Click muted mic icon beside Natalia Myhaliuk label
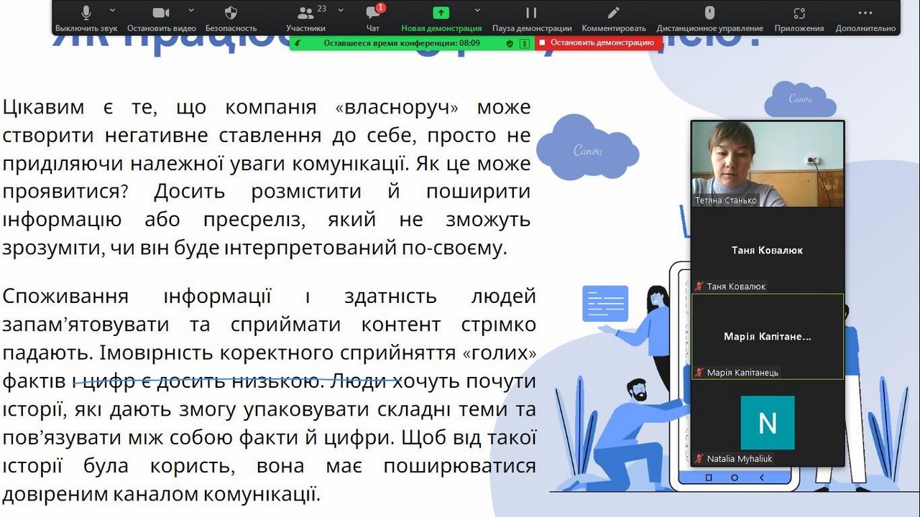Image resolution: width=920 pixels, height=517 pixels. (699, 458)
